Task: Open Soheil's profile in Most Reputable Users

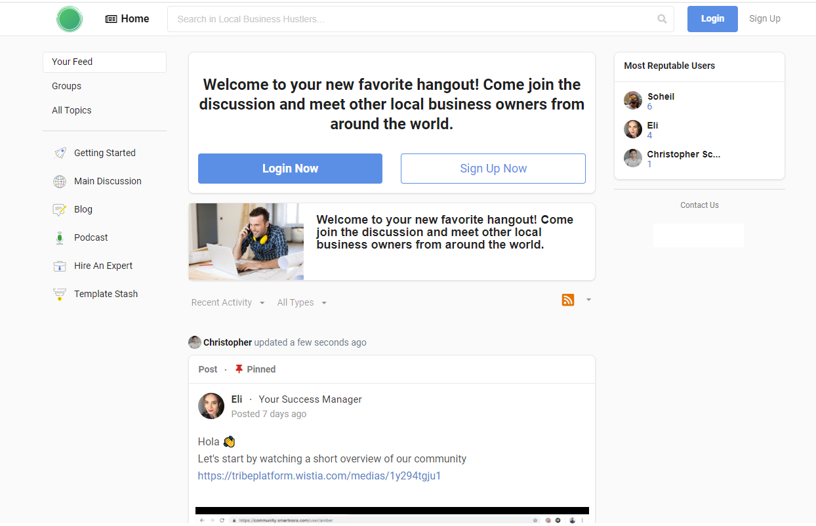Action: coord(661,96)
